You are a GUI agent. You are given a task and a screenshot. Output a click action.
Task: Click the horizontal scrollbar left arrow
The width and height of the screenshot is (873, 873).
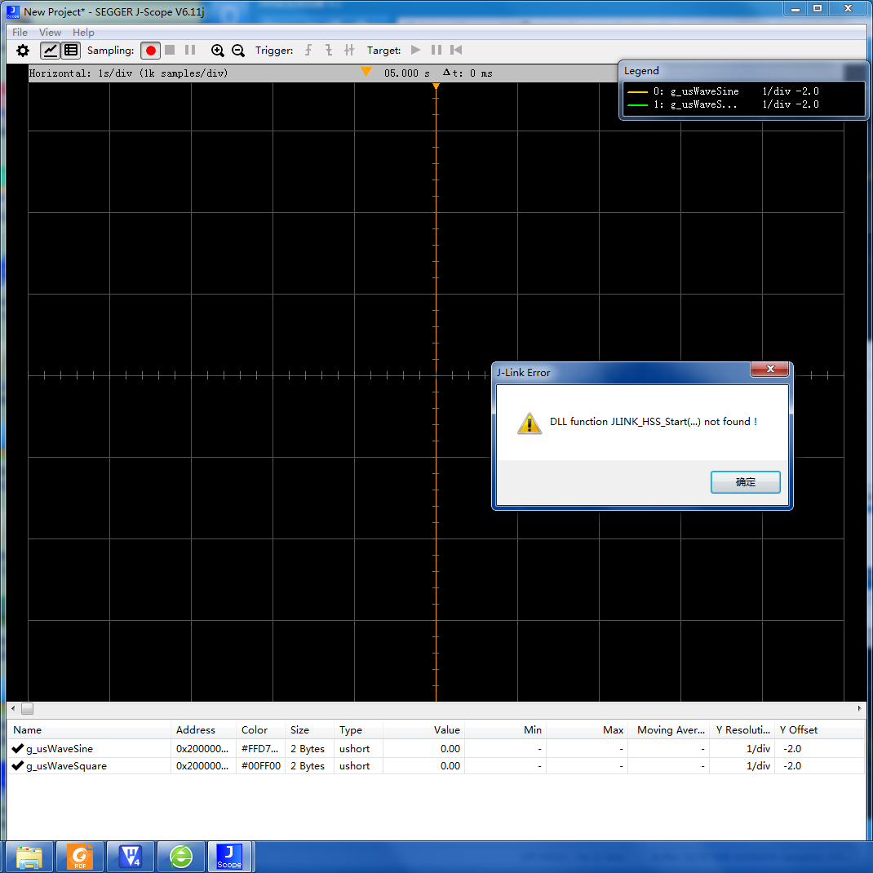(13, 708)
